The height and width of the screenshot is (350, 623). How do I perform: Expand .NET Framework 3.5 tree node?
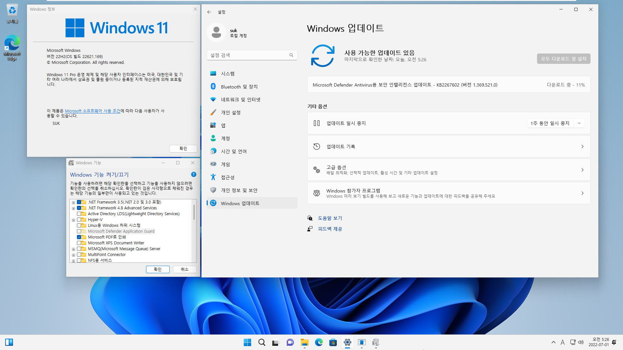pos(73,203)
